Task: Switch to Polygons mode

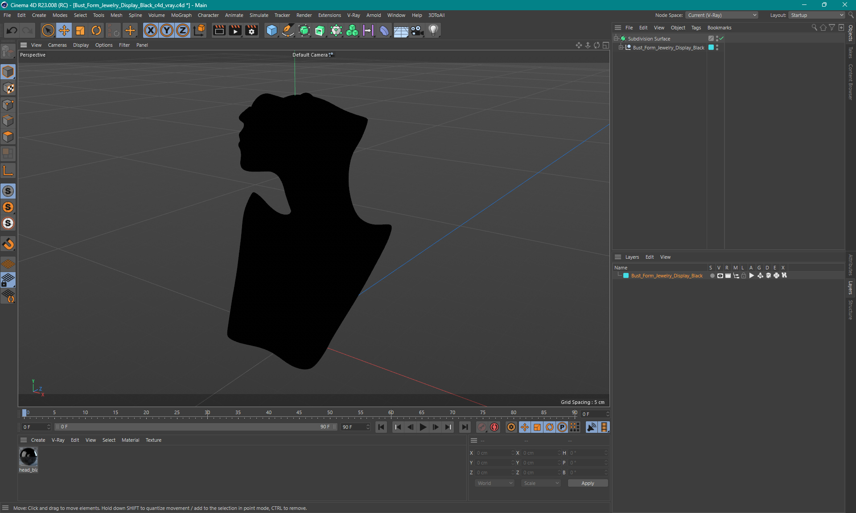Action: pyautogui.click(x=8, y=137)
